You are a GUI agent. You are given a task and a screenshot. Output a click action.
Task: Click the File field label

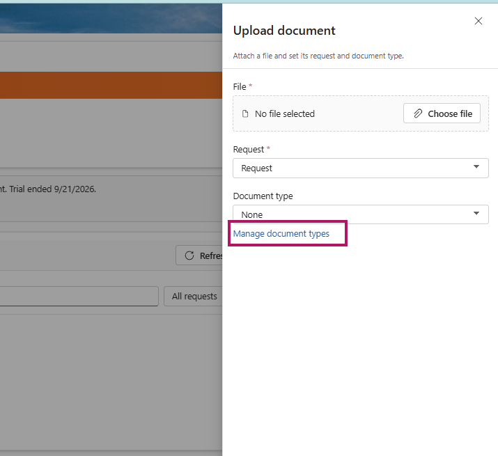[x=240, y=87]
